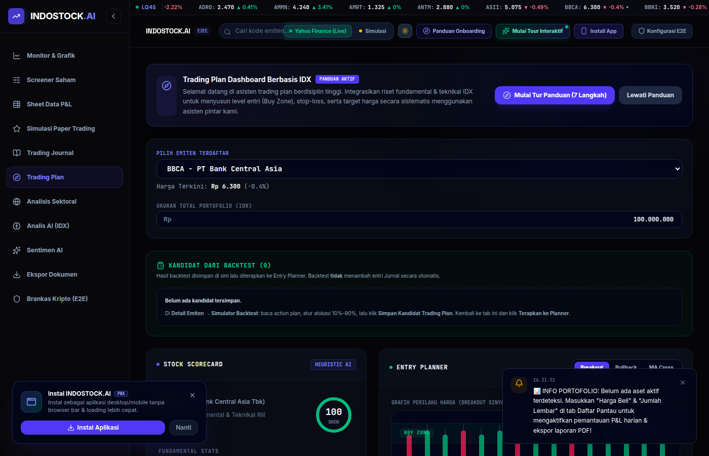
Task: Select the MA Cross strategy tab
Action: click(x=661, y=367)
